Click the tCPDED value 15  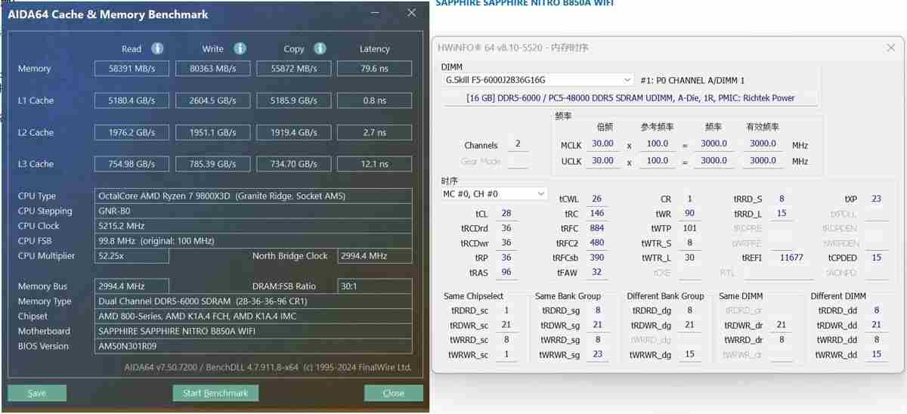[876, 258]
